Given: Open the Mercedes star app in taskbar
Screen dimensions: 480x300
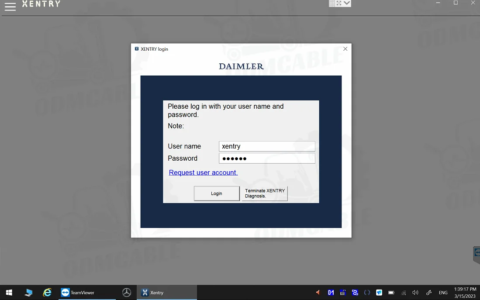Looking at the screenshot, I should point(127,293).
